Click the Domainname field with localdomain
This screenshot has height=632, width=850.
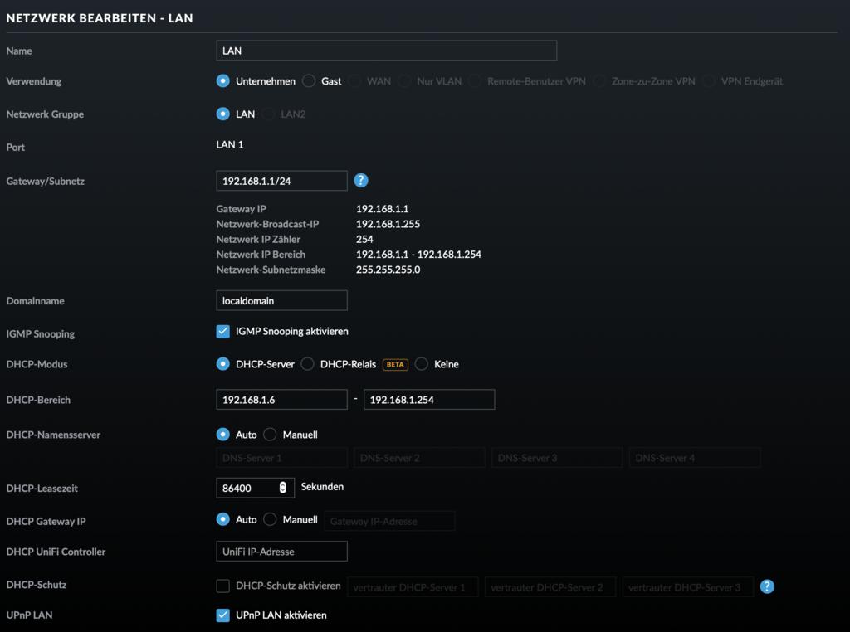(x=281, y=300)
